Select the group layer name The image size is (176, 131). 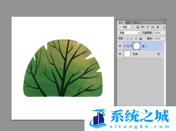(x=144, y=46)
